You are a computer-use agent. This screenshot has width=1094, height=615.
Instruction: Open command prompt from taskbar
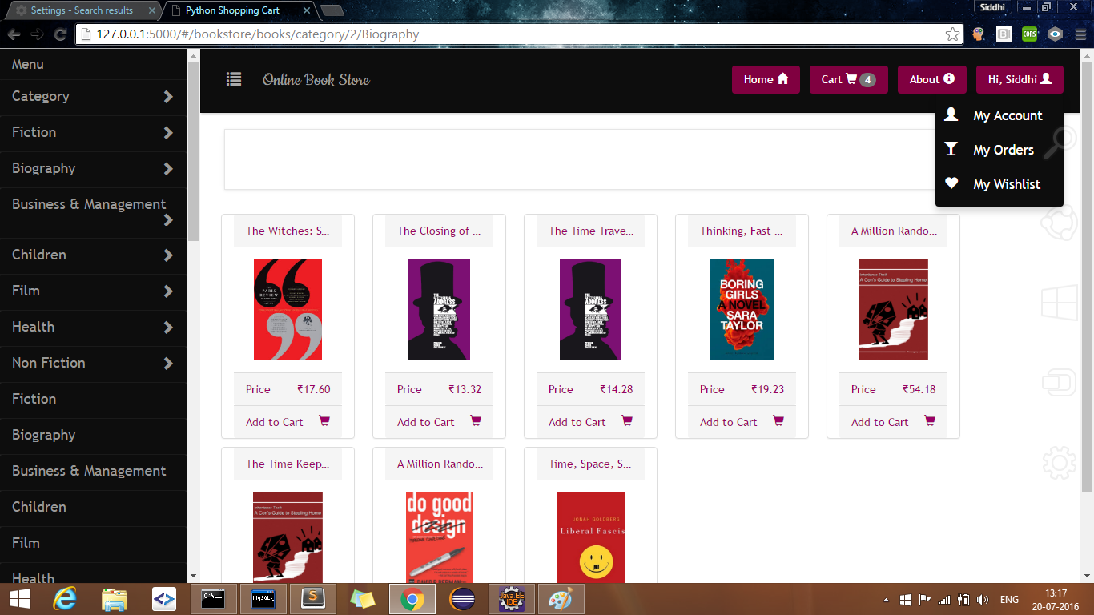click(214, 599)
